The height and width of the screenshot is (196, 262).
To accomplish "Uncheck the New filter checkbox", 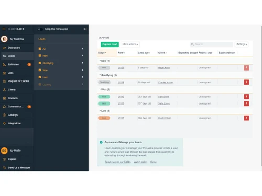I will (40, 56).
